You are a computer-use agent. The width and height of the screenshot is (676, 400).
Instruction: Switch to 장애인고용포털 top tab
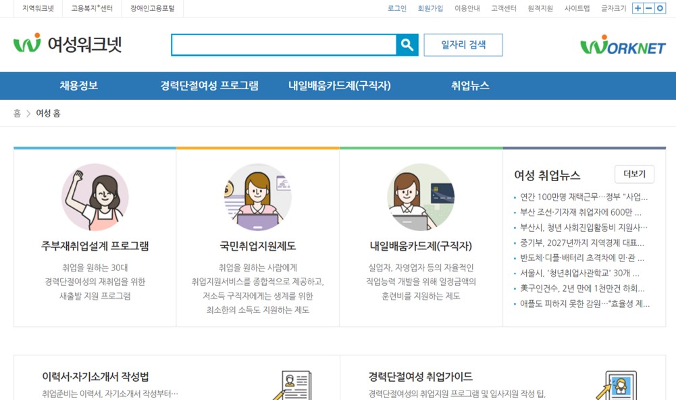tap(152, 8)
